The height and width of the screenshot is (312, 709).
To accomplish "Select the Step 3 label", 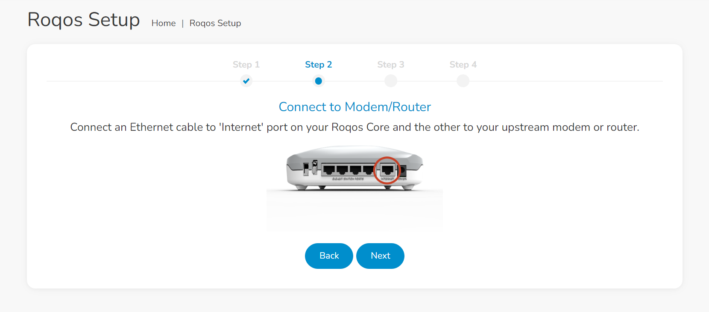I will pos(390,65).
